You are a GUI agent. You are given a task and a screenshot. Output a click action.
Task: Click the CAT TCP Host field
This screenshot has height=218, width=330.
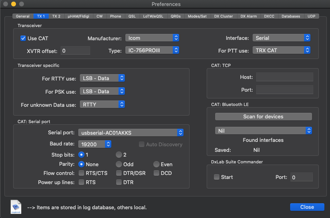285,77
